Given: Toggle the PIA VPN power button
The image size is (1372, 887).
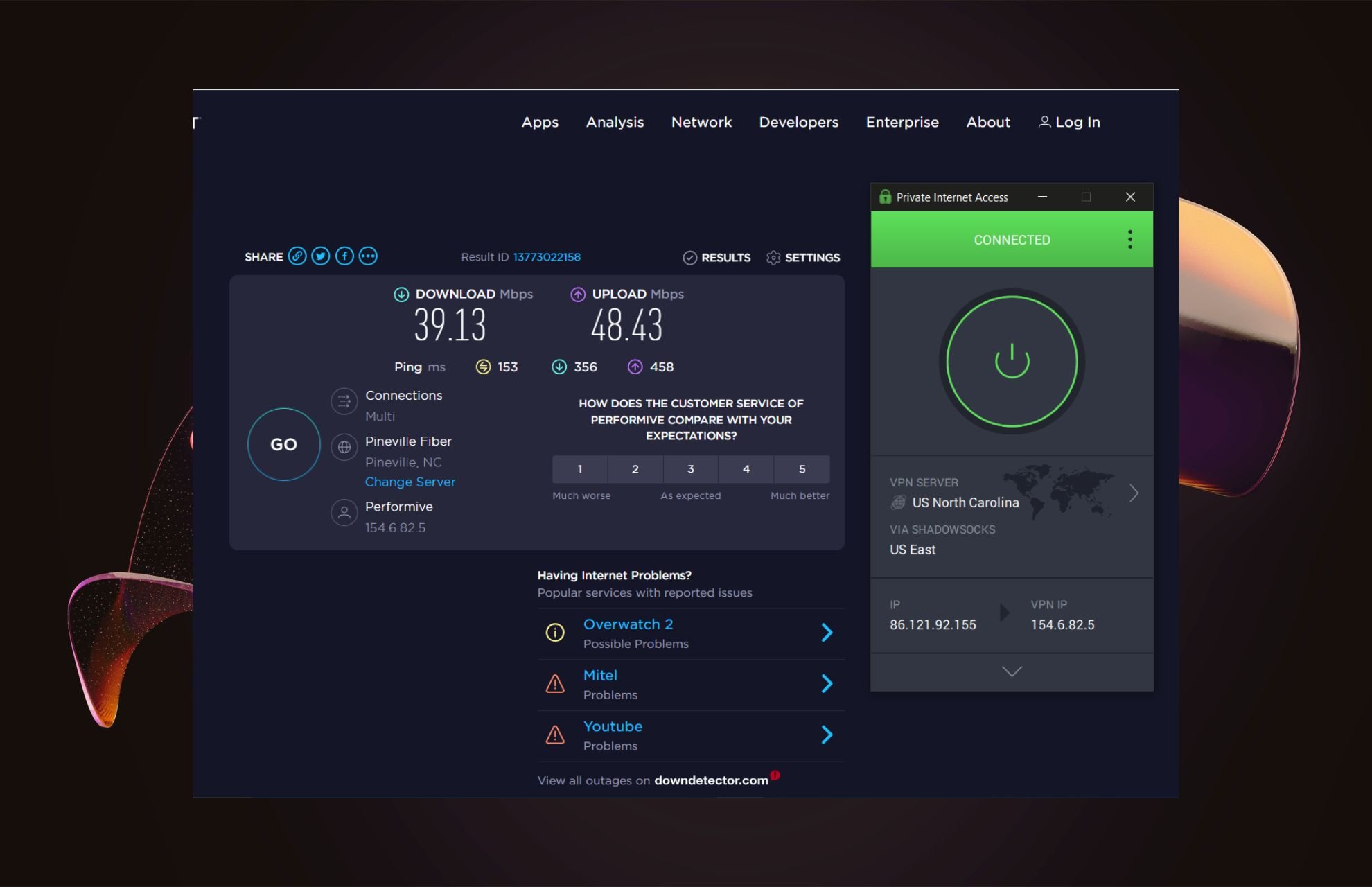Looking at the screenshot, I should [x=1012, y=362].
